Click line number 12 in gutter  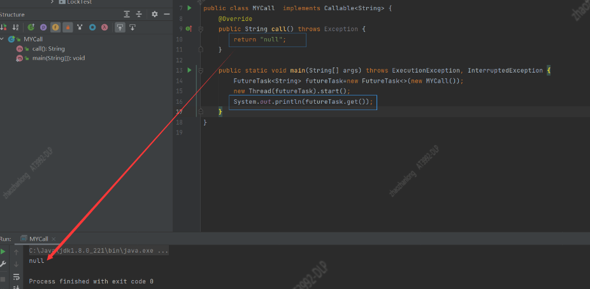pos(179,60)
